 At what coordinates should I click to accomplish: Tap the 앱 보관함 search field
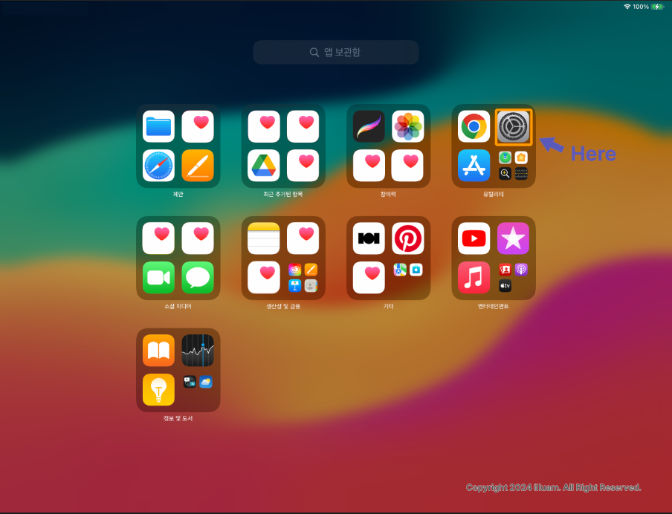pos(336,52)
